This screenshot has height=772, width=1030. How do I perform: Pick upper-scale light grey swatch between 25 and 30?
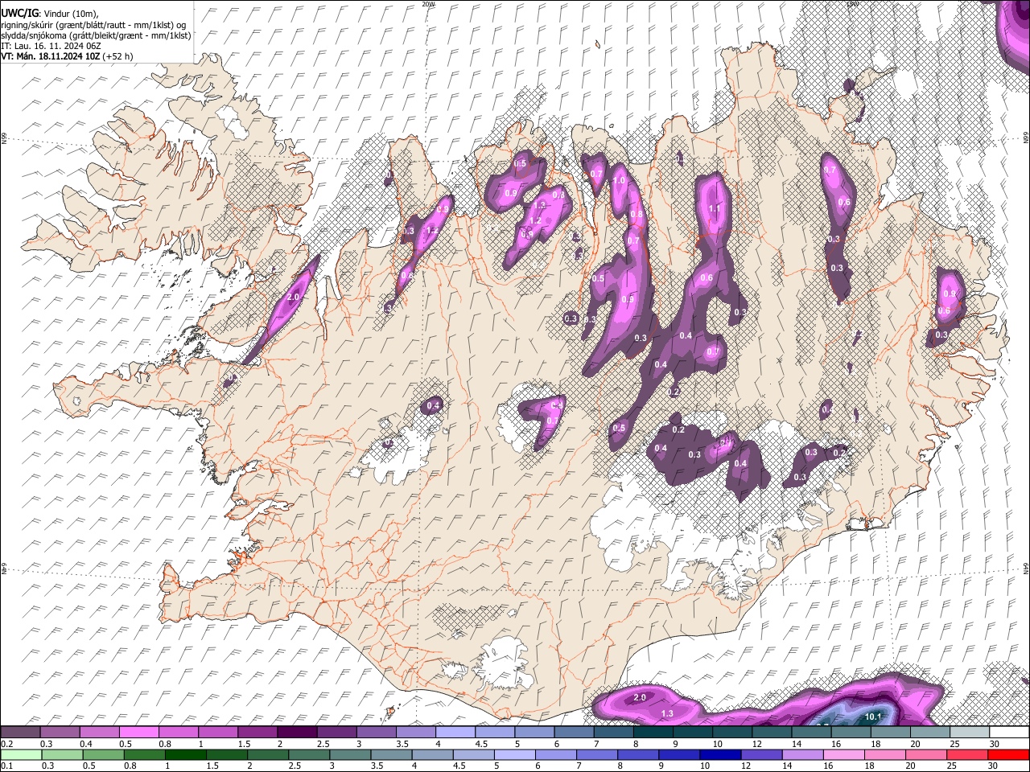(969, 732)
